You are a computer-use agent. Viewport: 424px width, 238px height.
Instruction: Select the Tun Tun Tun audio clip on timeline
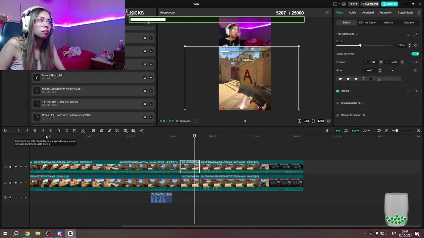(x=161, y=198)
